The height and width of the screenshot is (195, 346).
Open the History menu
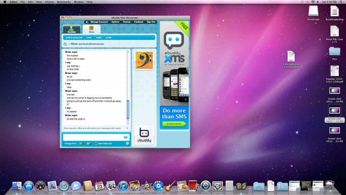coord(49,2)
